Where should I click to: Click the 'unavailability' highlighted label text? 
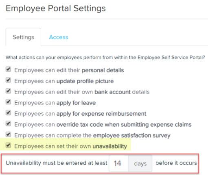(x=110, y=146)
